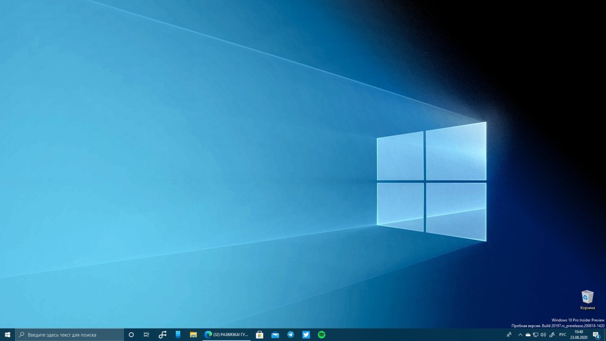The height and width of the screenshot is (341, 606).
Task: Launch Twitter from the taskbar
Action: (x=306, y=335)
